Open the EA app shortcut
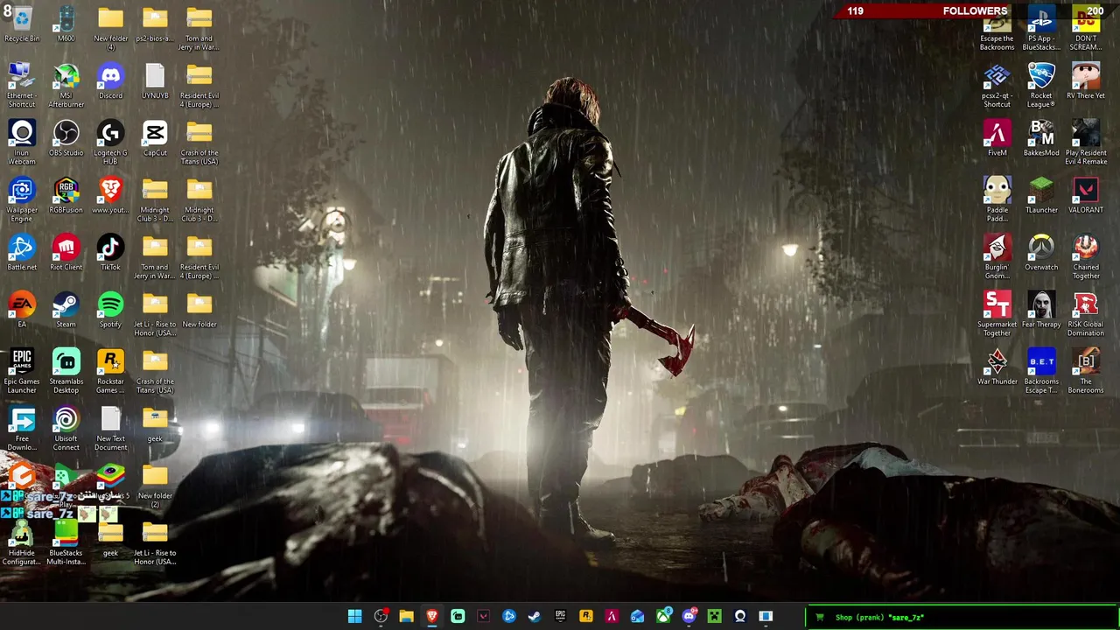 [x=22, y=310]
